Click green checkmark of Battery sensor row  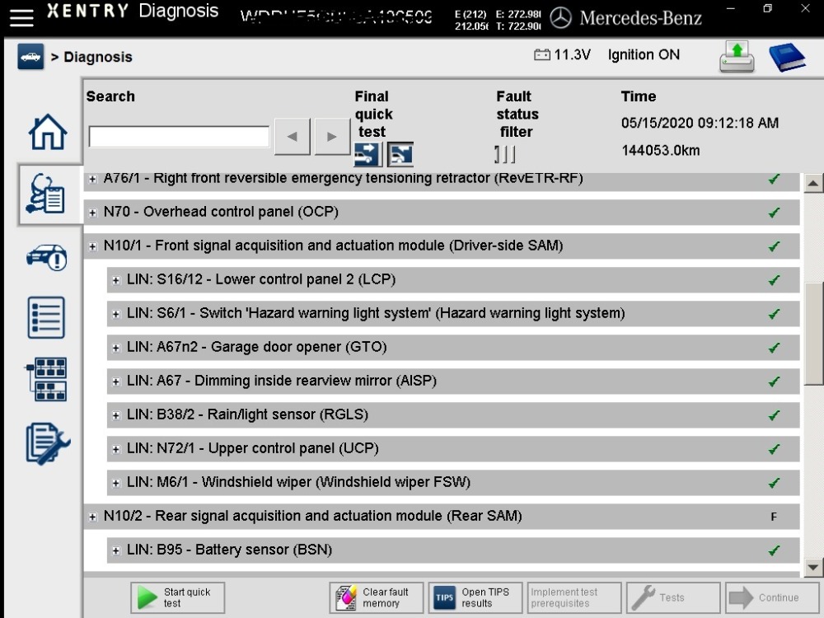coord(774,550)
